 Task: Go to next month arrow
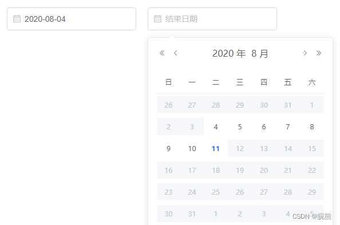305,53
